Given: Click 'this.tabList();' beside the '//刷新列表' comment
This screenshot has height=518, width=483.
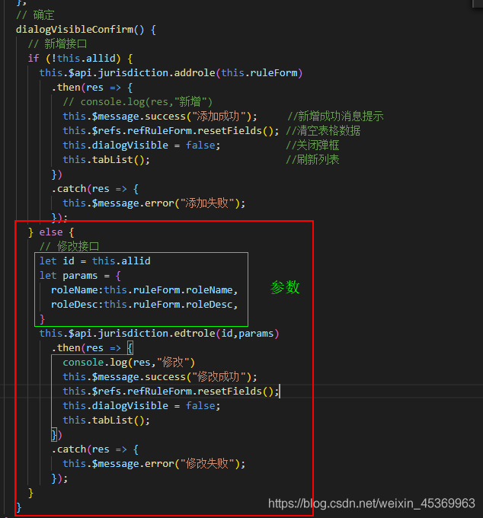Looking at the screenshot, I should (107, 160).
